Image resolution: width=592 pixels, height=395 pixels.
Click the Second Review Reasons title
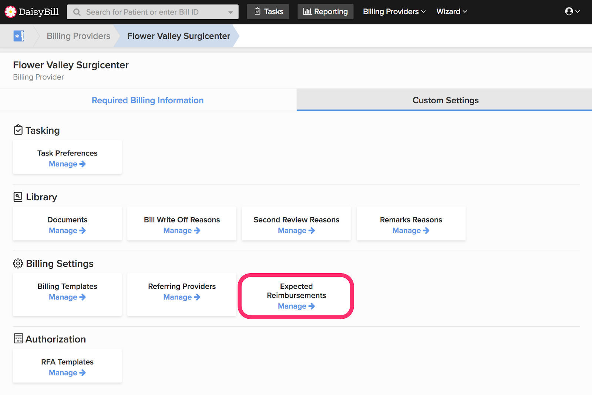[x=296, y=220]
